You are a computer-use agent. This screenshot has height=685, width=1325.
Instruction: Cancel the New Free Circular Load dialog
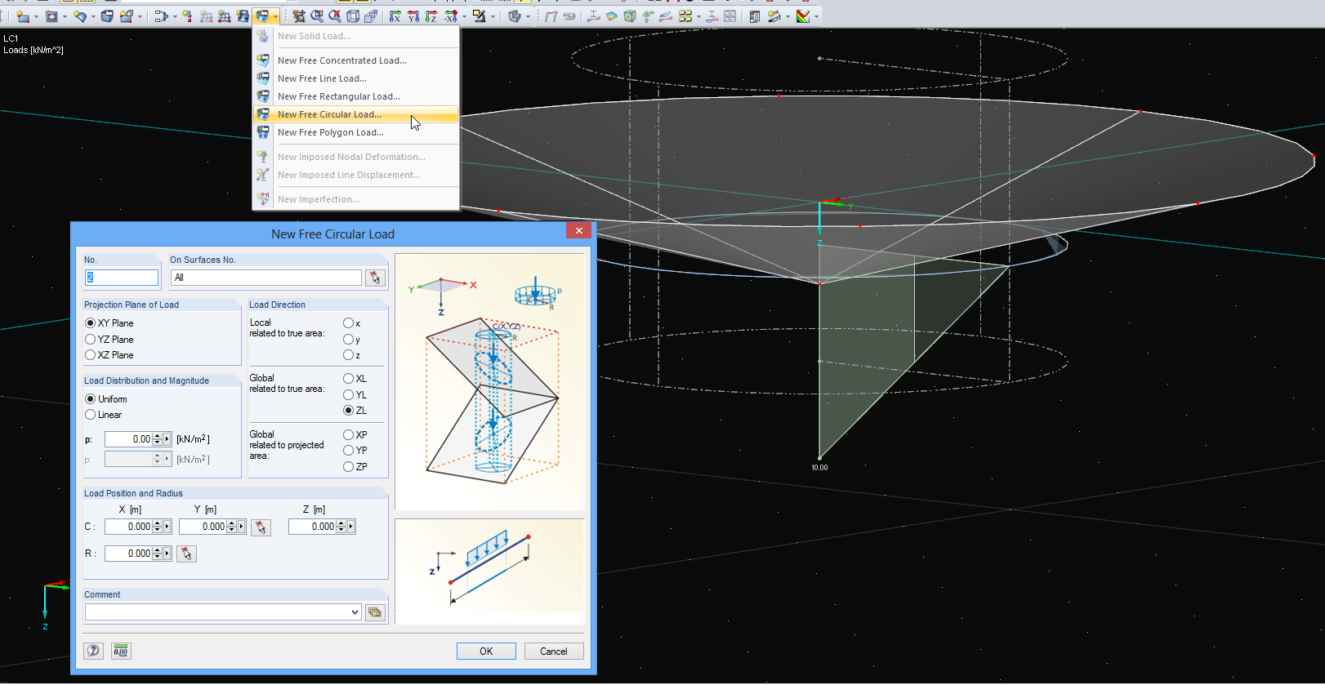(553, 652)
